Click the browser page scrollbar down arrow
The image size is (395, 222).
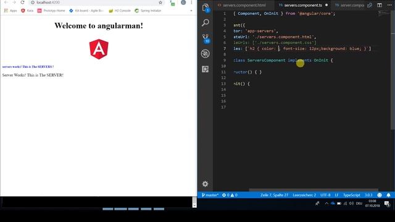[194, 205]
